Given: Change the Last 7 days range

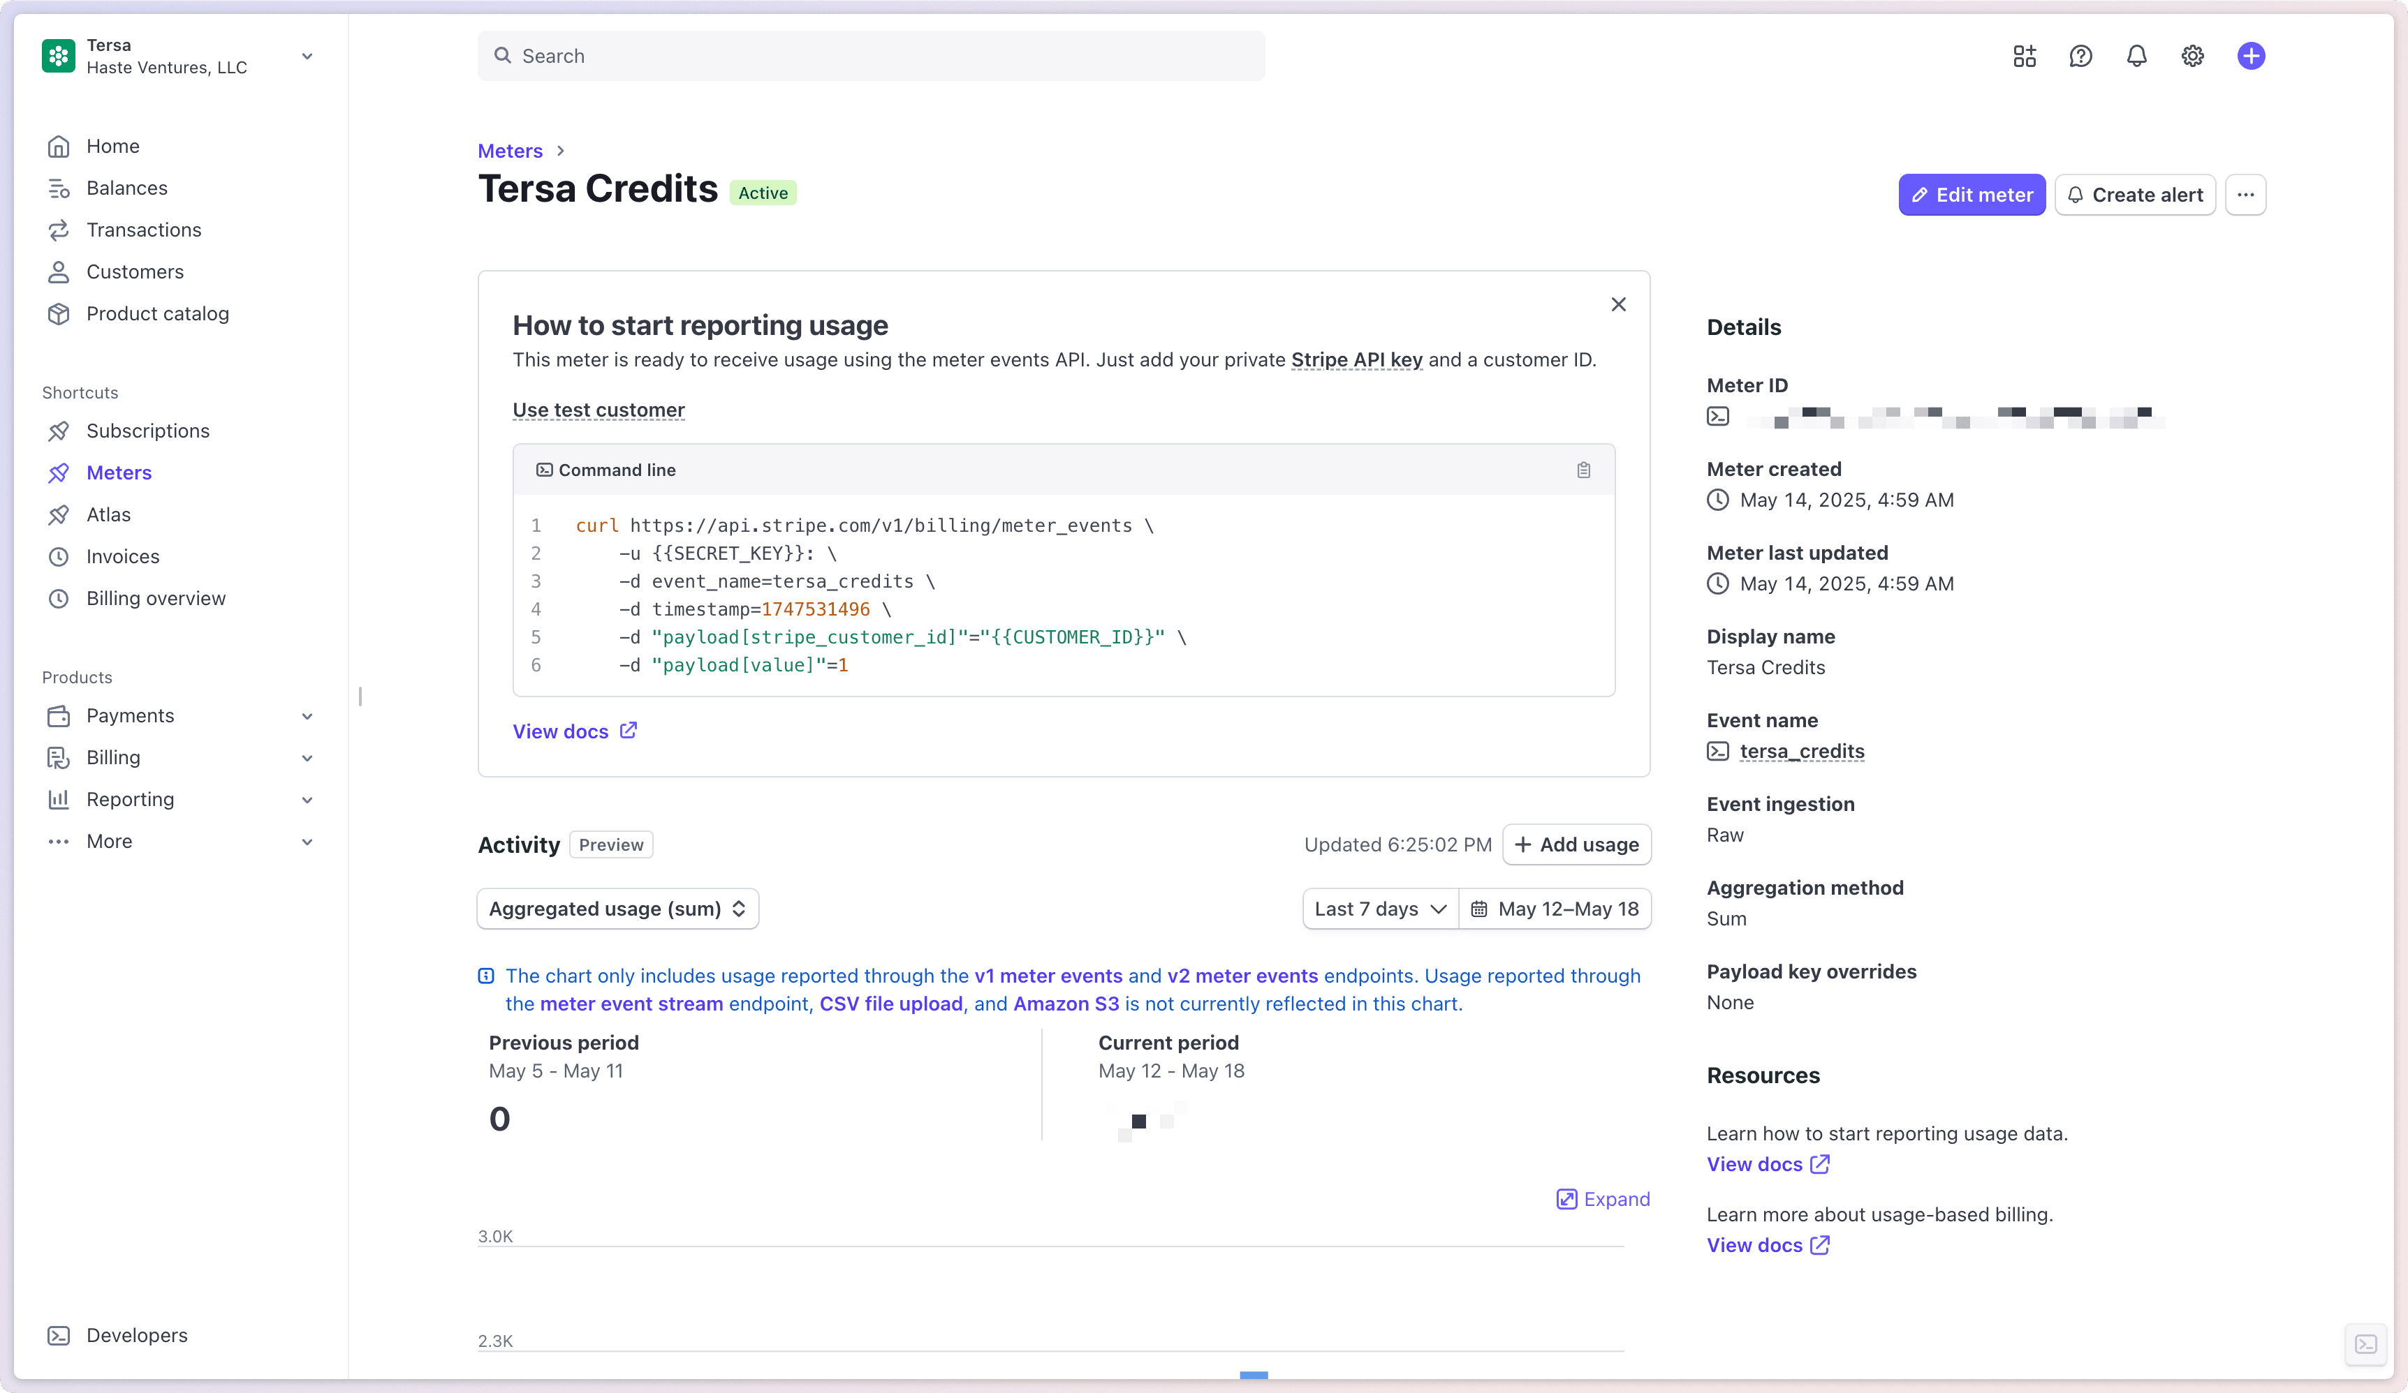Looking at the screenshot, I should coord(1380,909).
